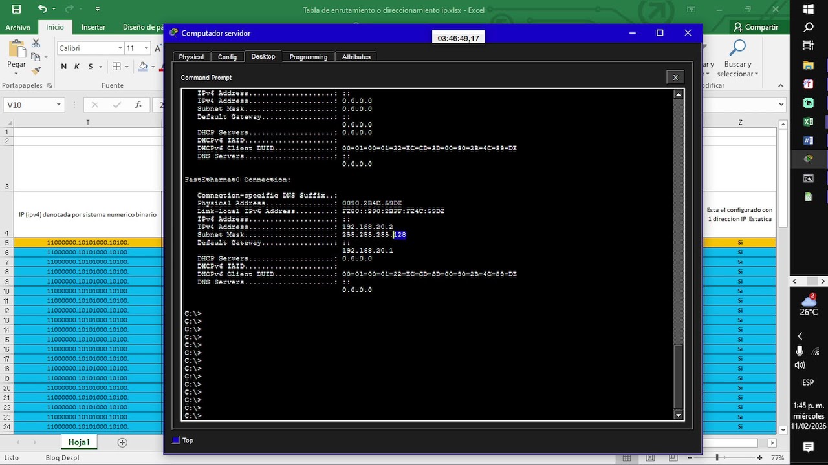Select the Desktop tab in Computador servidor
828x465 pixels.
click(x=263, y=57)
